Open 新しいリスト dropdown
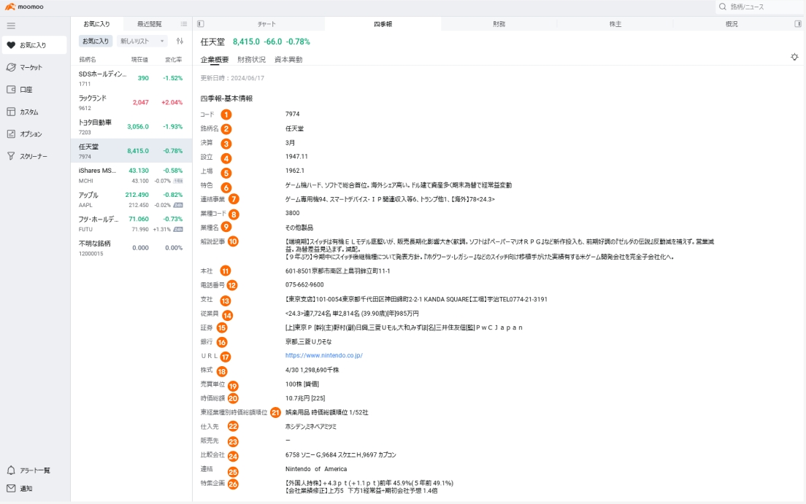Image resolution: width=806 pixels, height=504 pixels. [x=142, y=41]
